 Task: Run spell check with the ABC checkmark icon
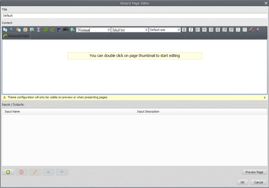pyautogui.click(x=59, y=30)
